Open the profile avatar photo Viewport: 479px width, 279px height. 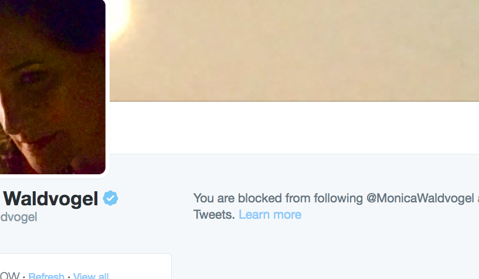(53, 87)
